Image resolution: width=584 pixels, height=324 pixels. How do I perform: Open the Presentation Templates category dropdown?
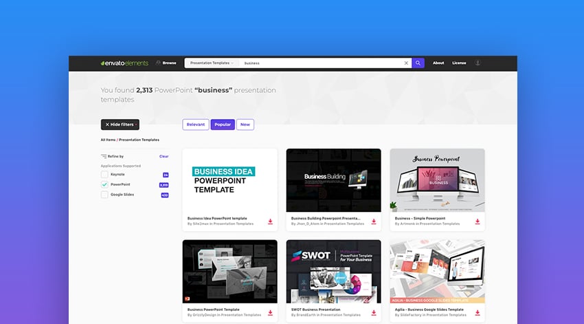coord(212,63)
